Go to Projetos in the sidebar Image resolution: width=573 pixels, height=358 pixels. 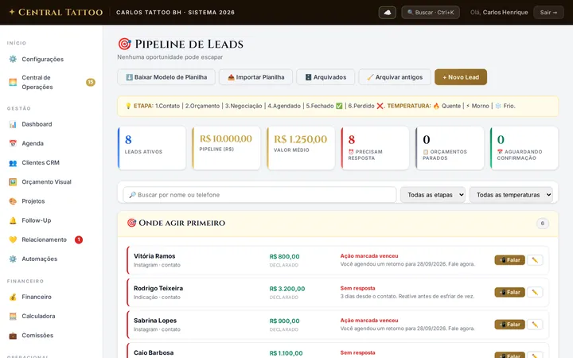click(33, 201)
